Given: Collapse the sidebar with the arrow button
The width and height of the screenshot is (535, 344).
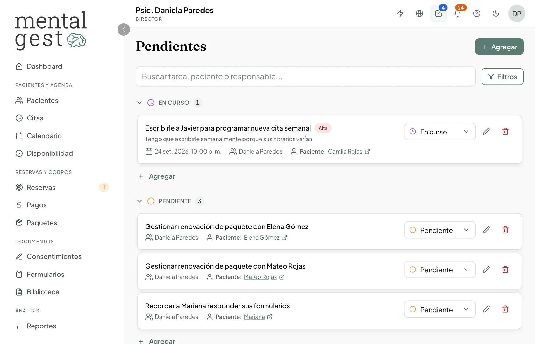Looking at the screenshot, I should (x=124, y=29).
